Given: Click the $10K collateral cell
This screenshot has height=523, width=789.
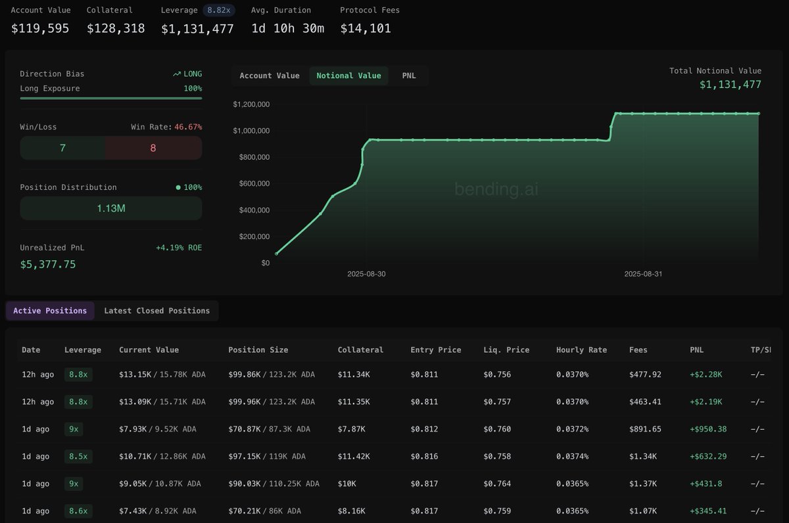Looking at the screenshot, I should (347, 484).
